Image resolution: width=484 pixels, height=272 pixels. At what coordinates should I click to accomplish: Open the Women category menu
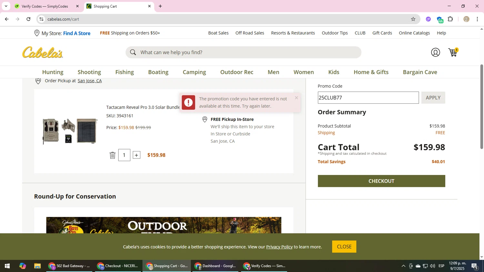pyautogui.click(x=304, y=72)
